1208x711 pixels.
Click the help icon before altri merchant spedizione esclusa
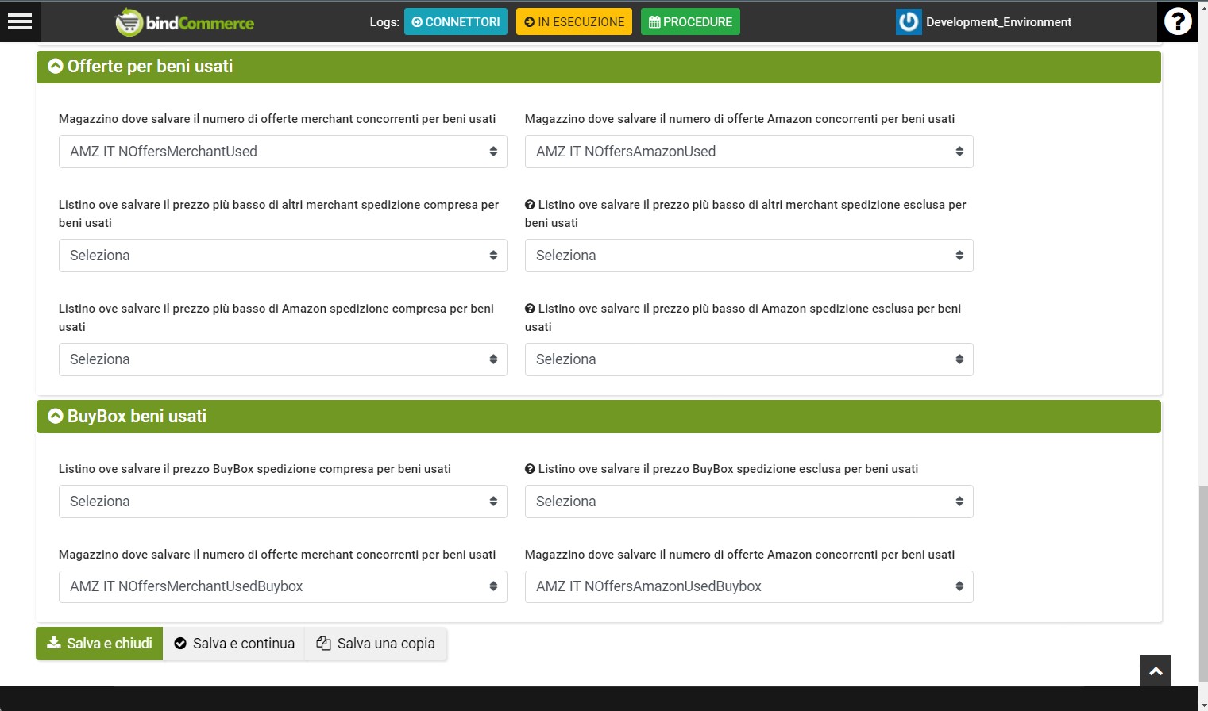529,204
